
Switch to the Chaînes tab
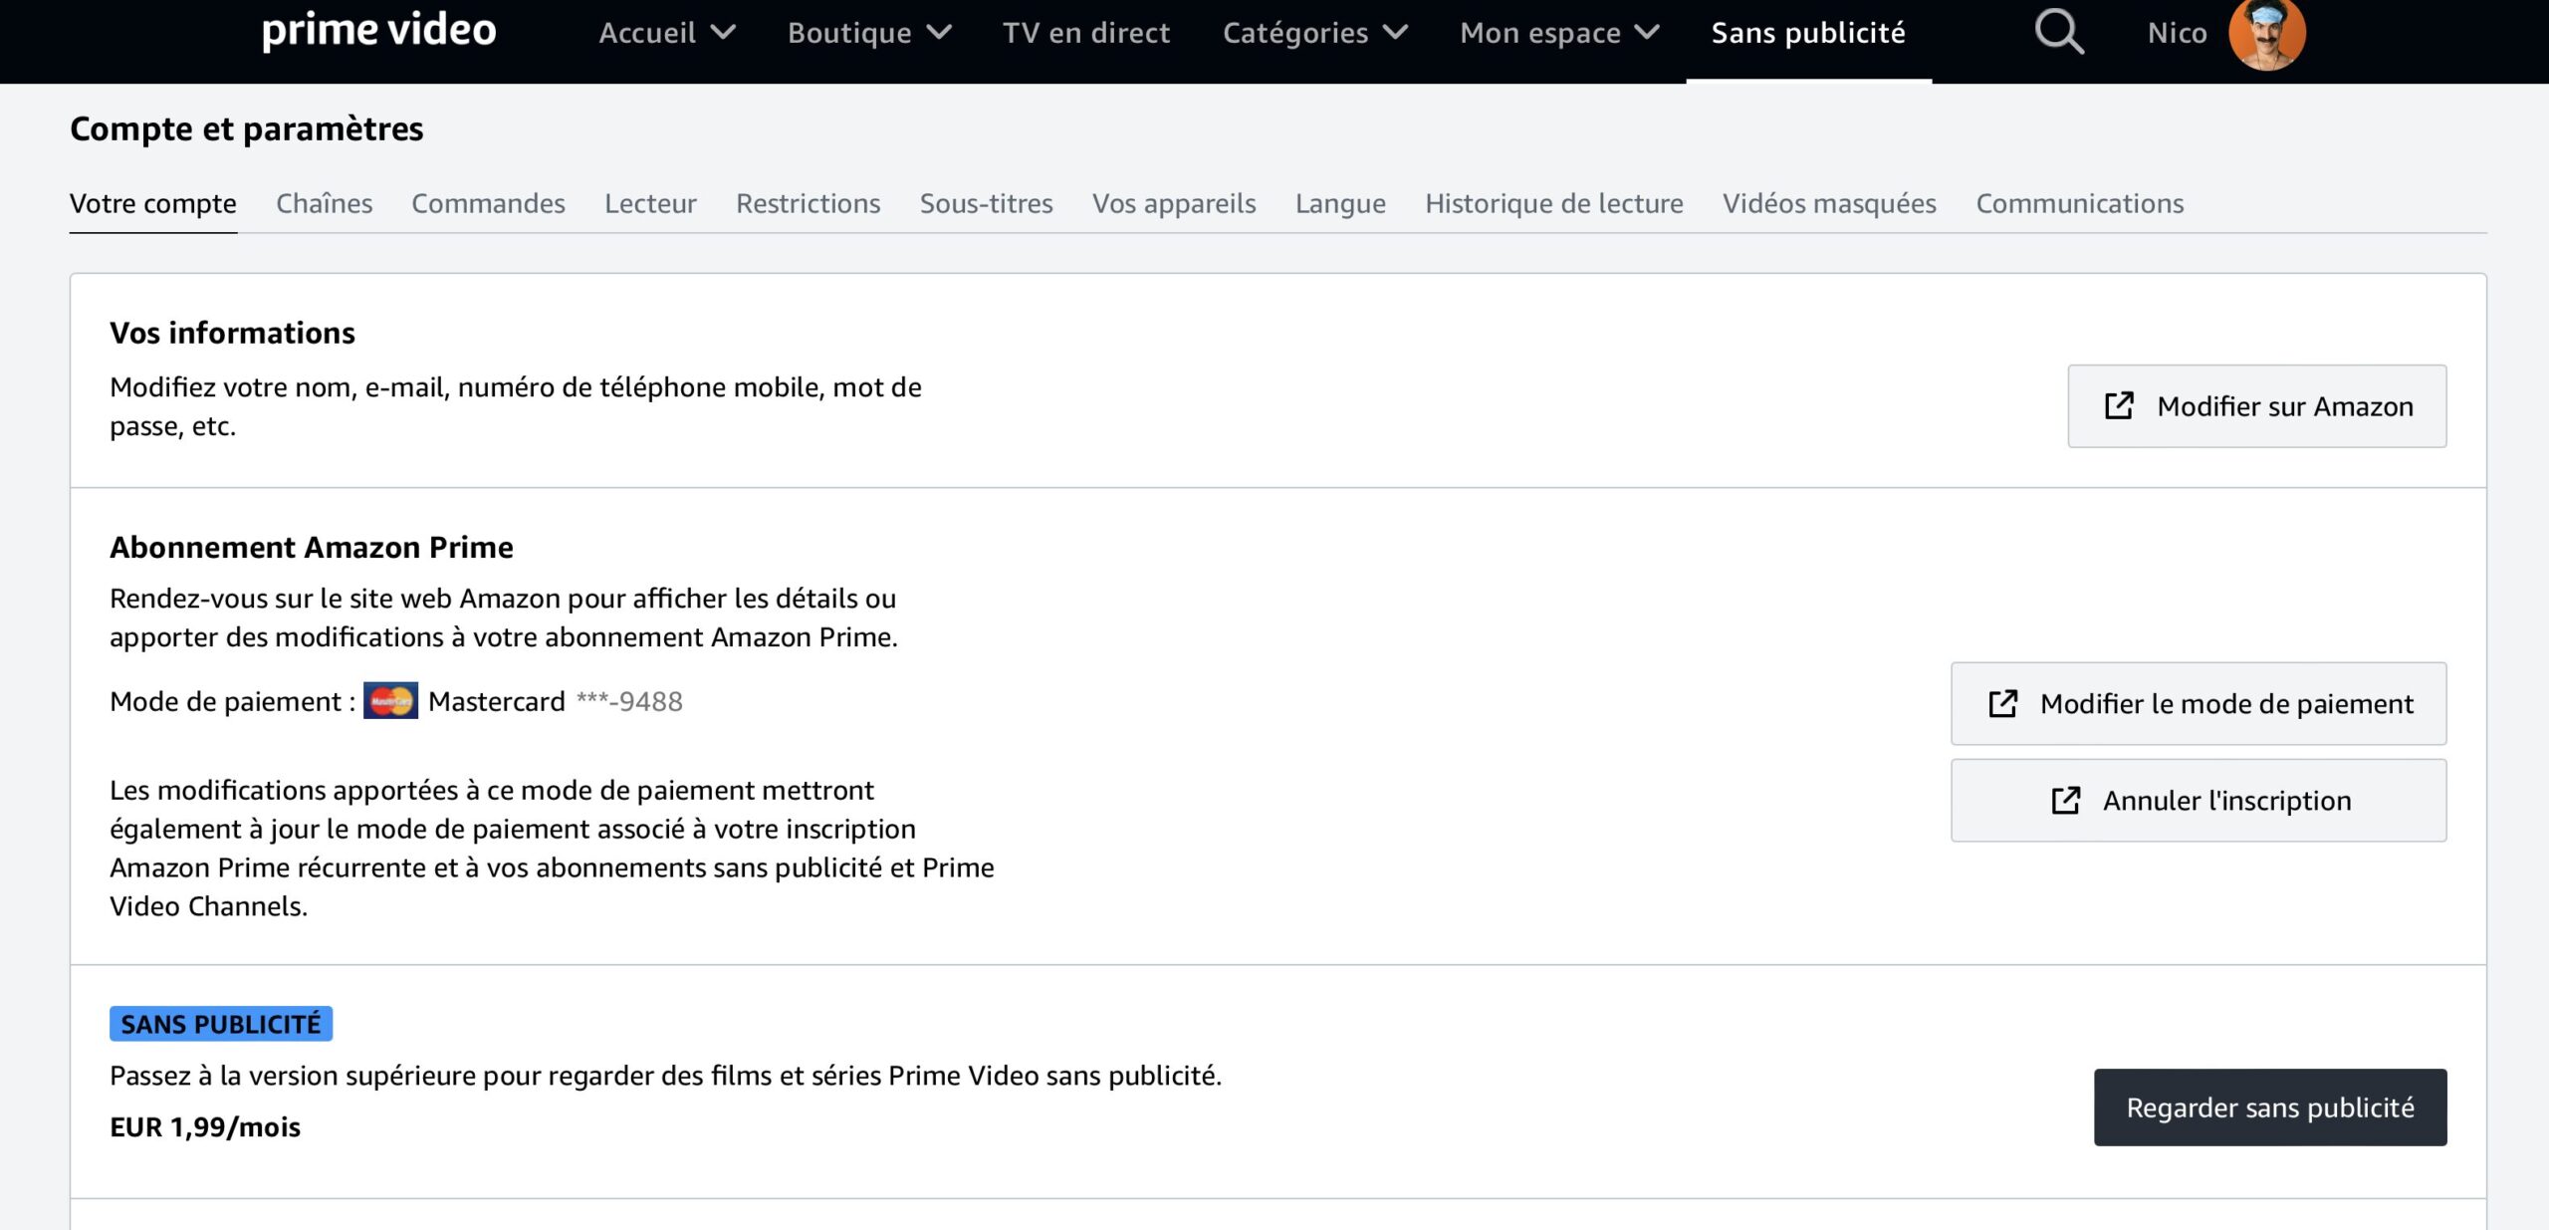coord(325,203)
